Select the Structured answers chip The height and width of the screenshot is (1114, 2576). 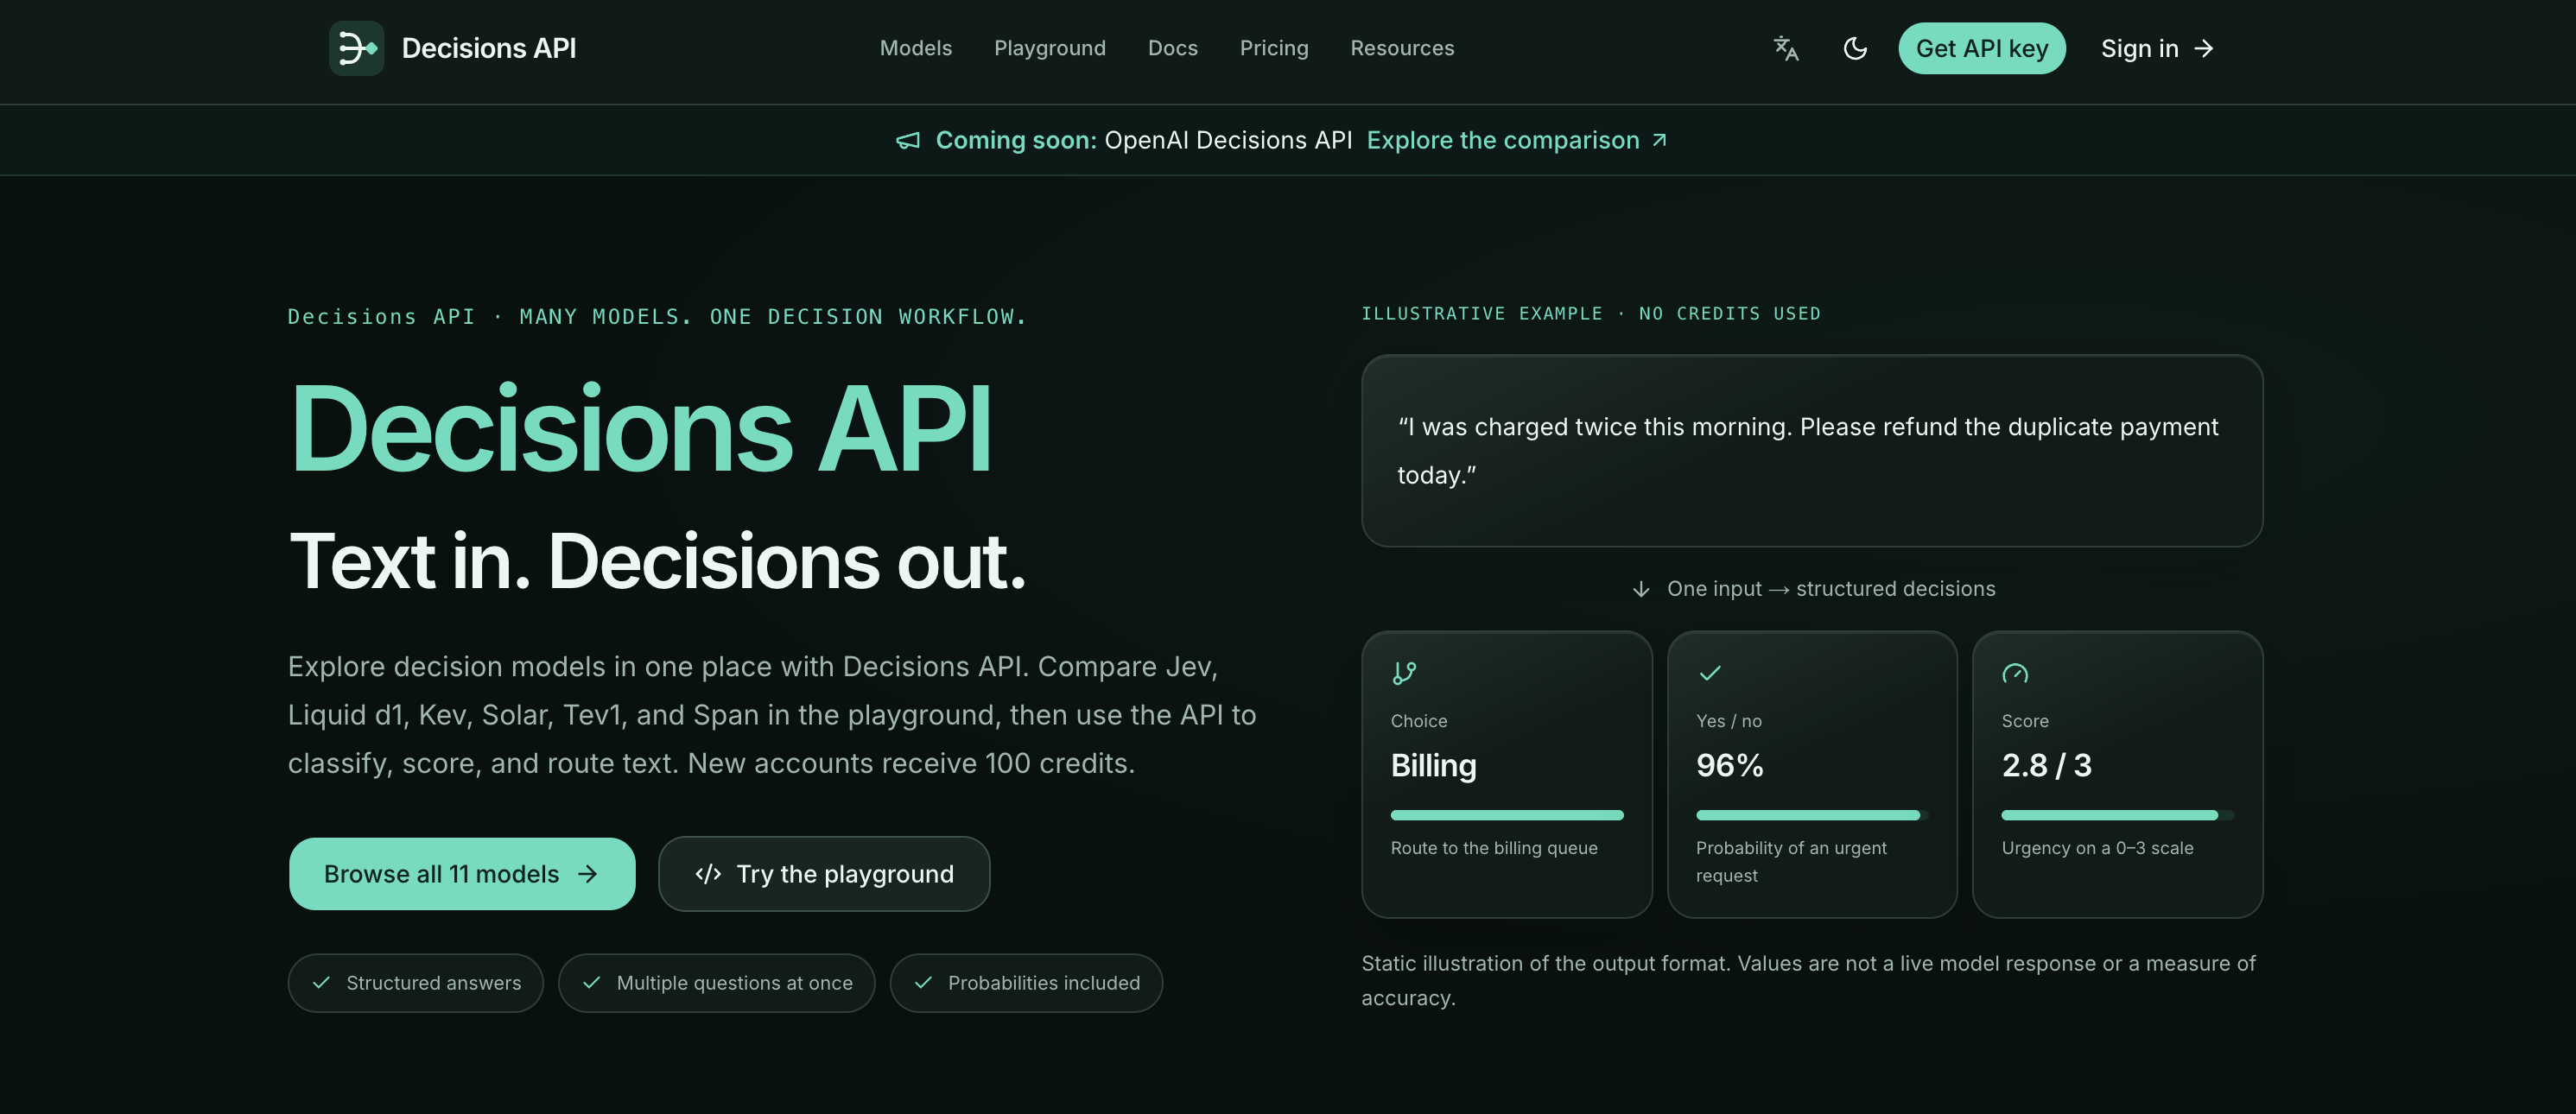(x=415, y=983)
